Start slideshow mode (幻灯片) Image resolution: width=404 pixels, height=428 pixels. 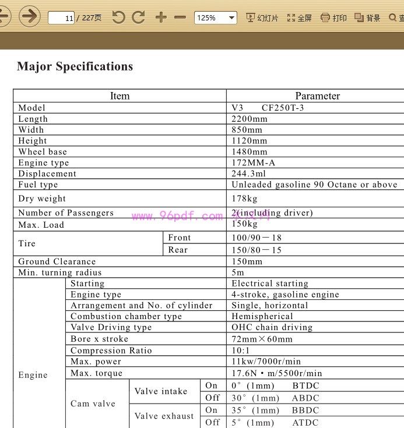262,17
